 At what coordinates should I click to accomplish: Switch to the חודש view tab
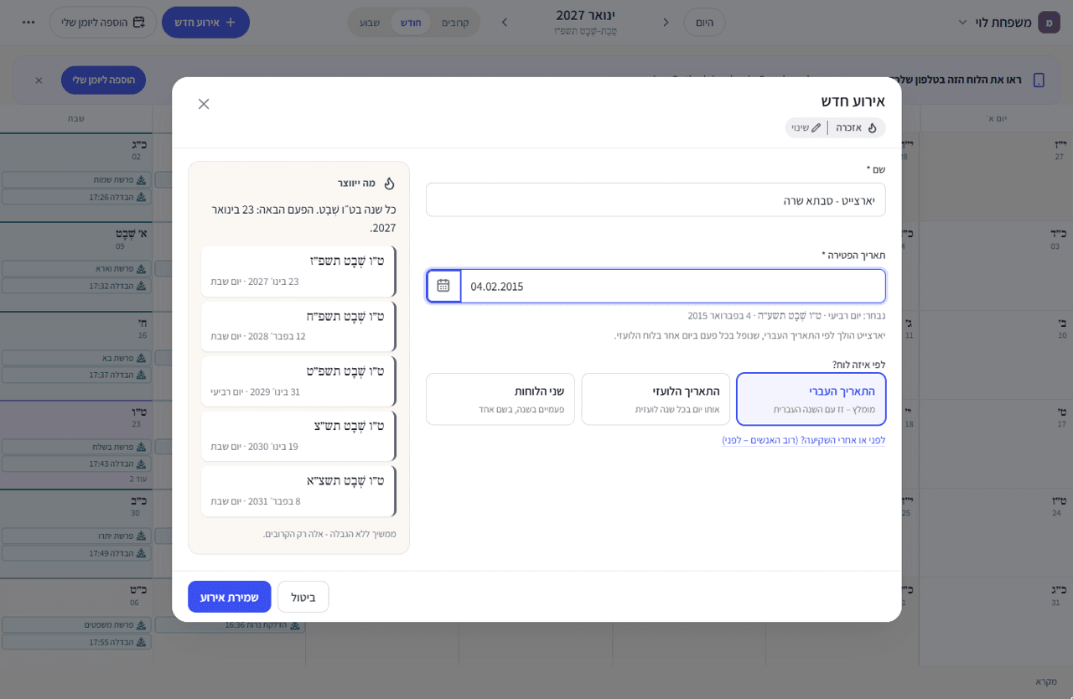(411, 22)
